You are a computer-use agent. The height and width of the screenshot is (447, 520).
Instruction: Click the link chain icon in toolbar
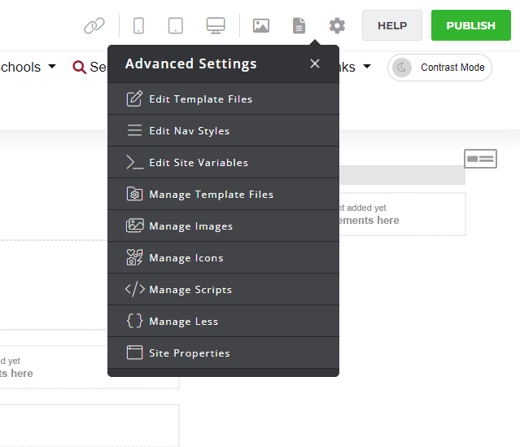(x=94, y=25)
